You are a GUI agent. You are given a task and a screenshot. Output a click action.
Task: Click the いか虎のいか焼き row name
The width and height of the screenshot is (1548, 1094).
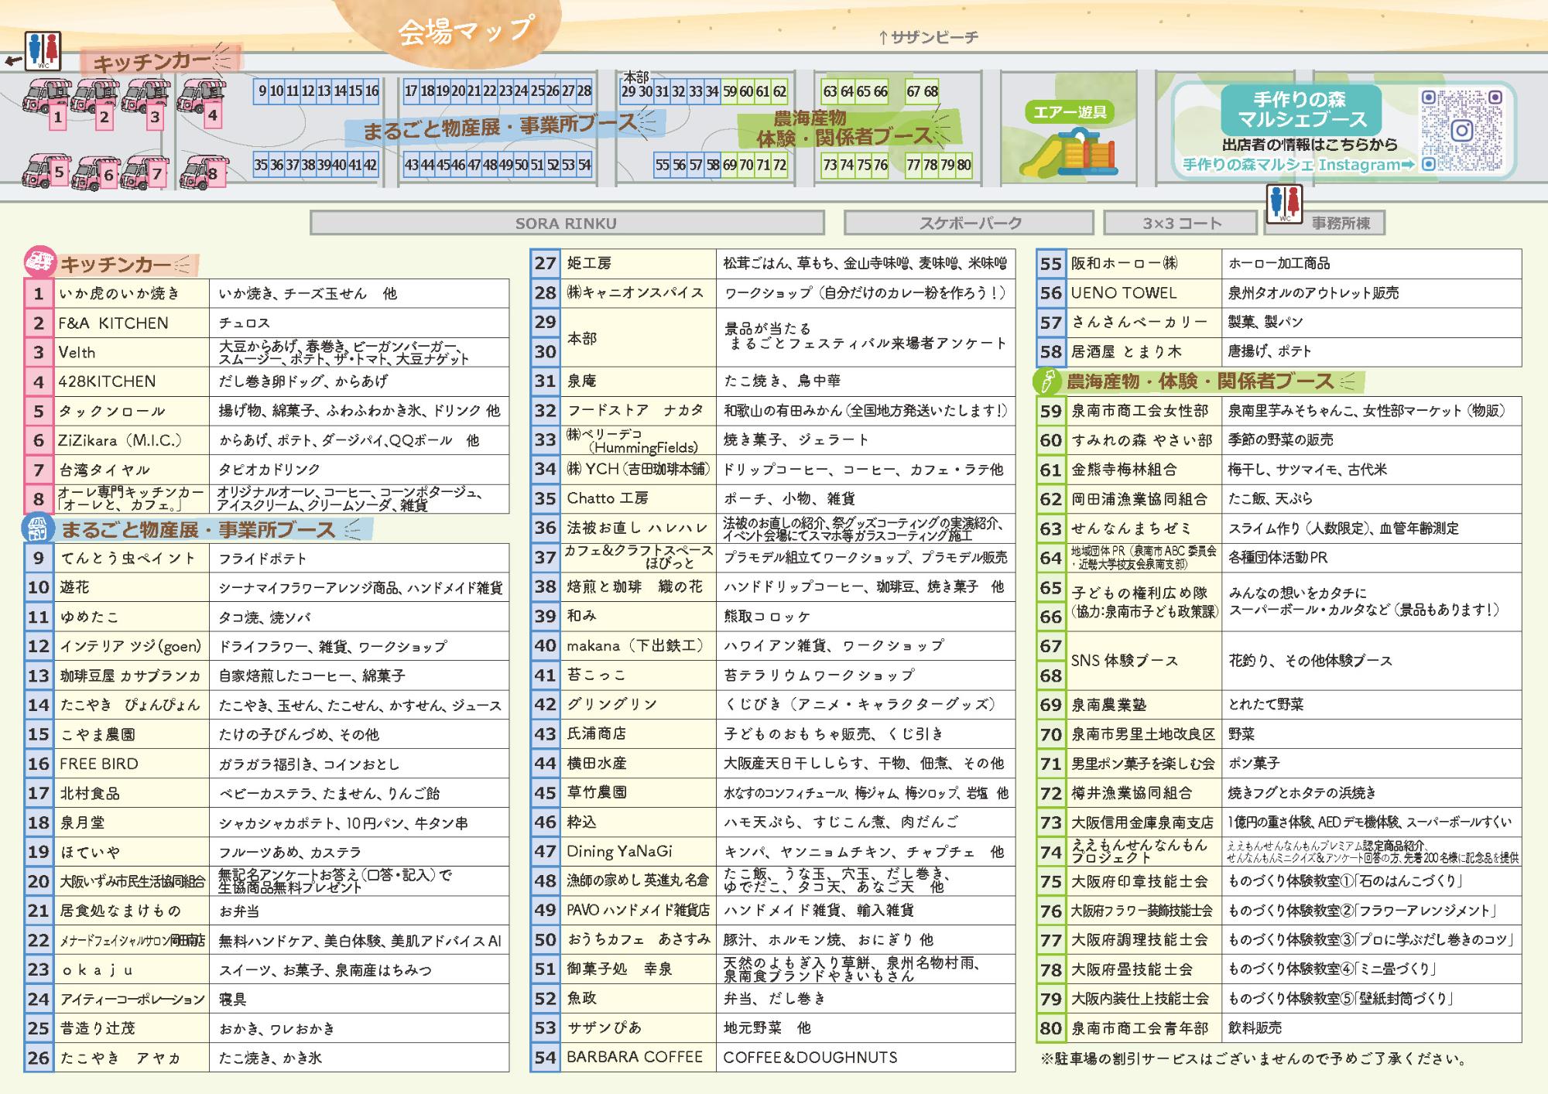coord(120,293)
